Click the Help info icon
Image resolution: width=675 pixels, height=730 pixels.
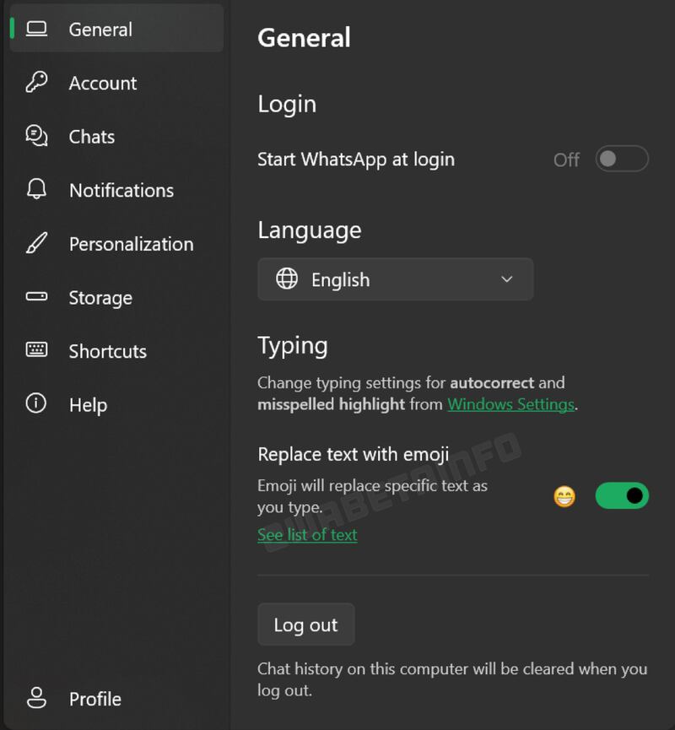(37, 405)
